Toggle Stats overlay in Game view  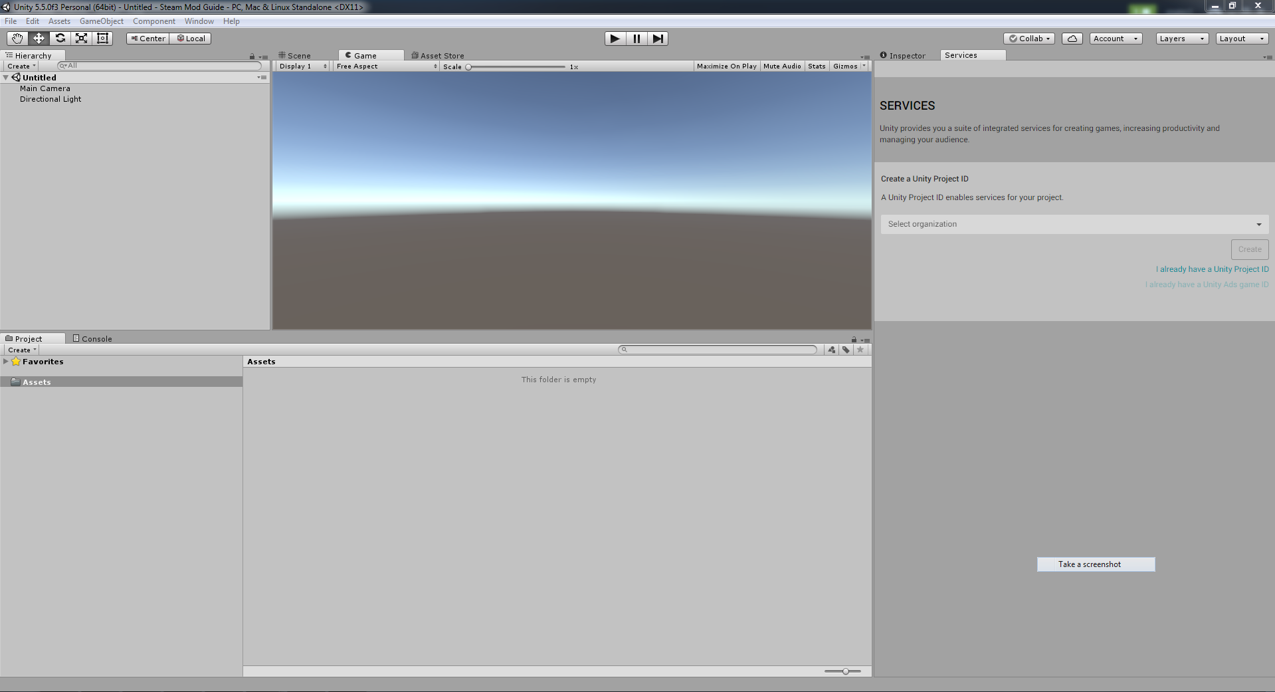(817, 66)
